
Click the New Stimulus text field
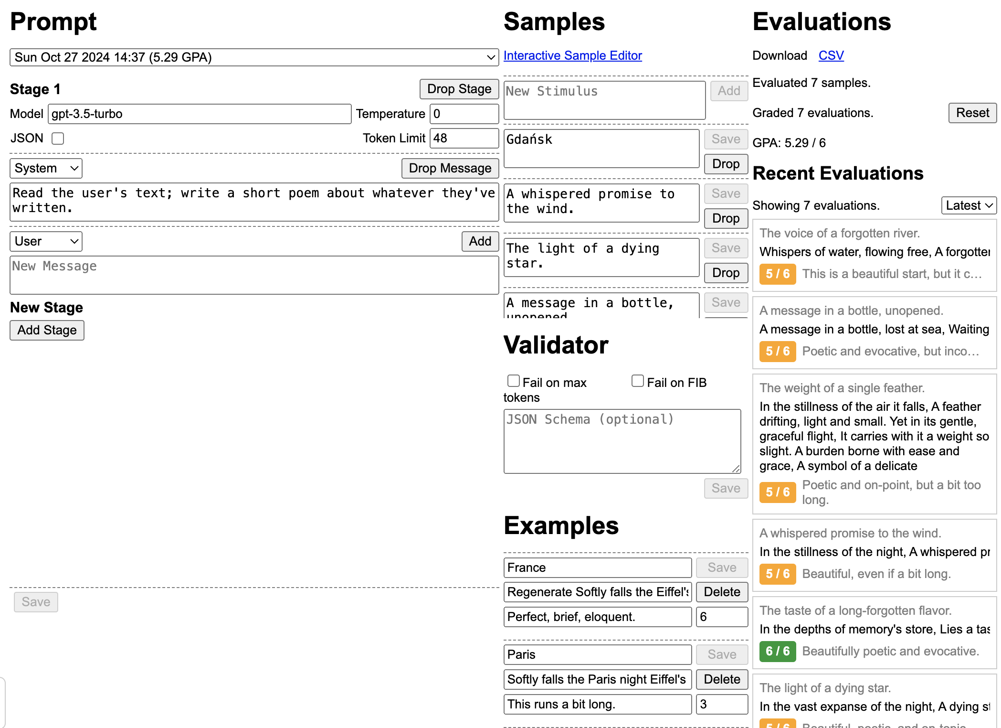tap(604, 100)
